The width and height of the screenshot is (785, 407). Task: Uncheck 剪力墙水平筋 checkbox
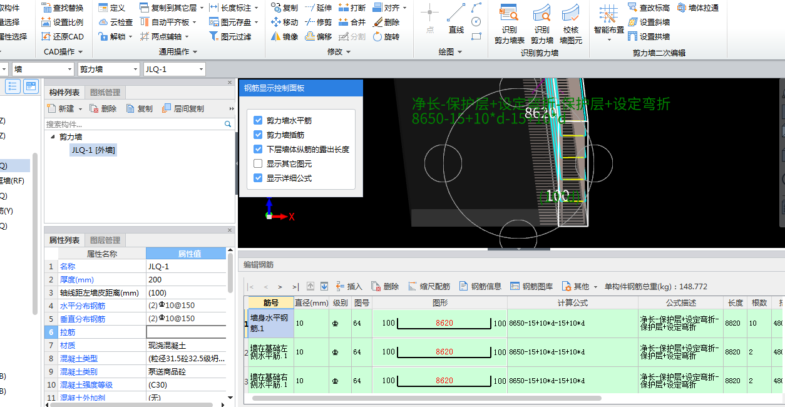(x=258, y=120)
